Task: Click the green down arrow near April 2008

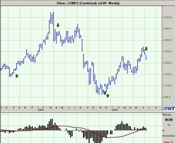Action: click(x=58, y=25)
